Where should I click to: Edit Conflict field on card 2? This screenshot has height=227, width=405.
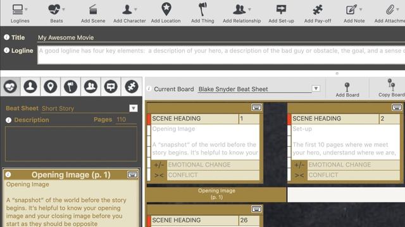tap(354, 175)
